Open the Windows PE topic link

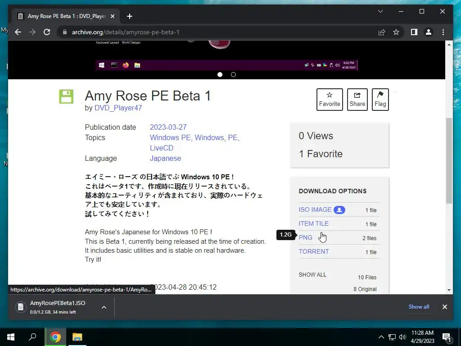click(170, 137)
